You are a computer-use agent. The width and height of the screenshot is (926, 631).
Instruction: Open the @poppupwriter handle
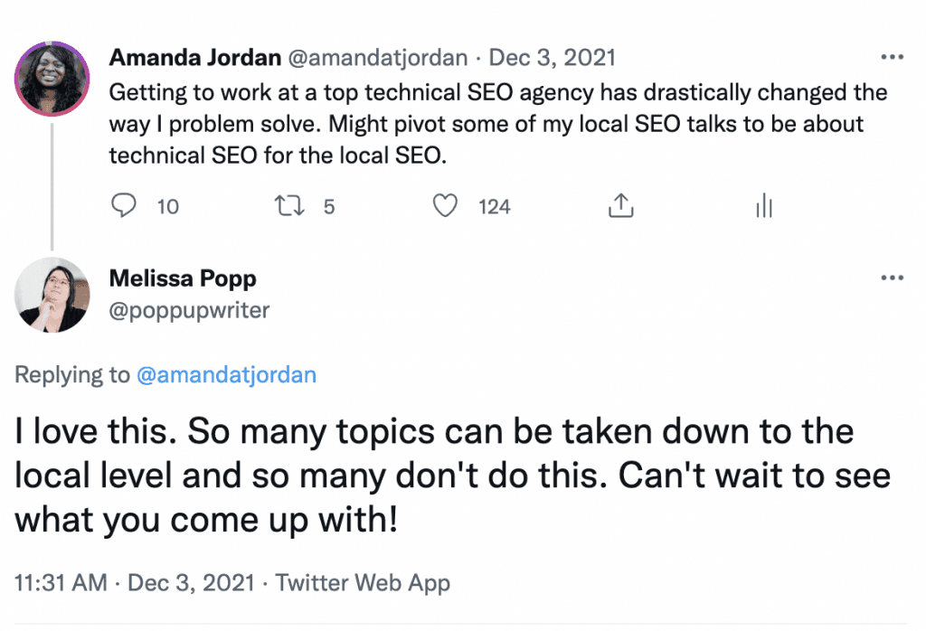click(x=189, y=310)
